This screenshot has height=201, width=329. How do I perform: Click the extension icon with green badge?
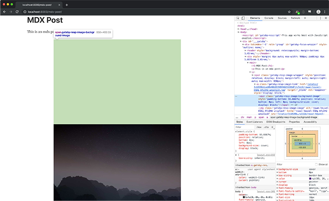pyautogui.click(x=297, y=12)
